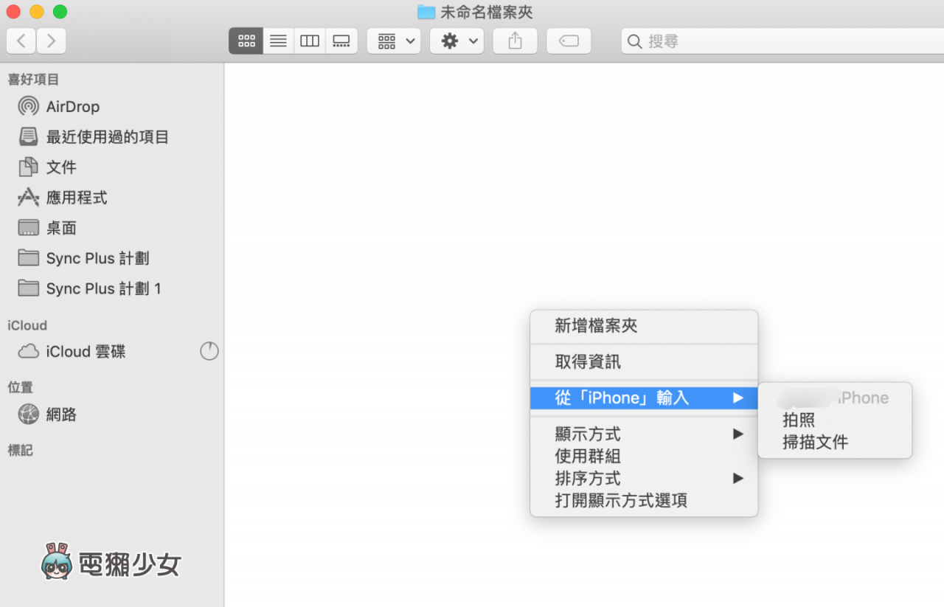The image size is (944, 607).
Task: Expand the 排序方式 submenu
Action: coord(644,479)
